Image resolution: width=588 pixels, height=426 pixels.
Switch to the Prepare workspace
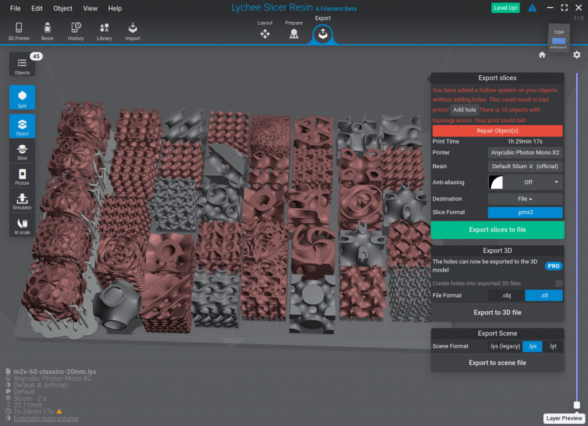[x=294, y=30]
